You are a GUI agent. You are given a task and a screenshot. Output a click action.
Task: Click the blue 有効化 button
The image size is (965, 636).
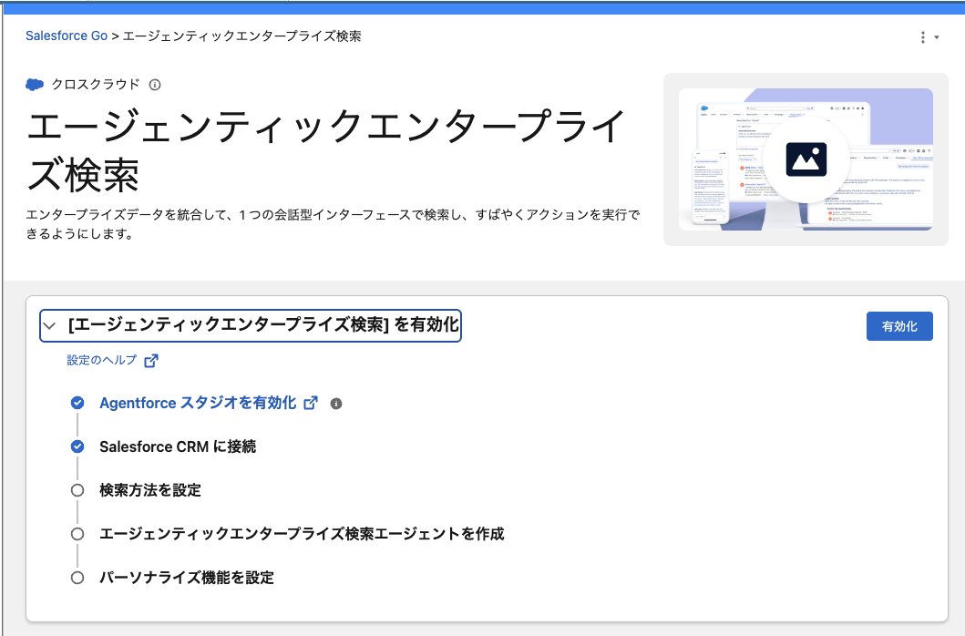click(899, 326)
